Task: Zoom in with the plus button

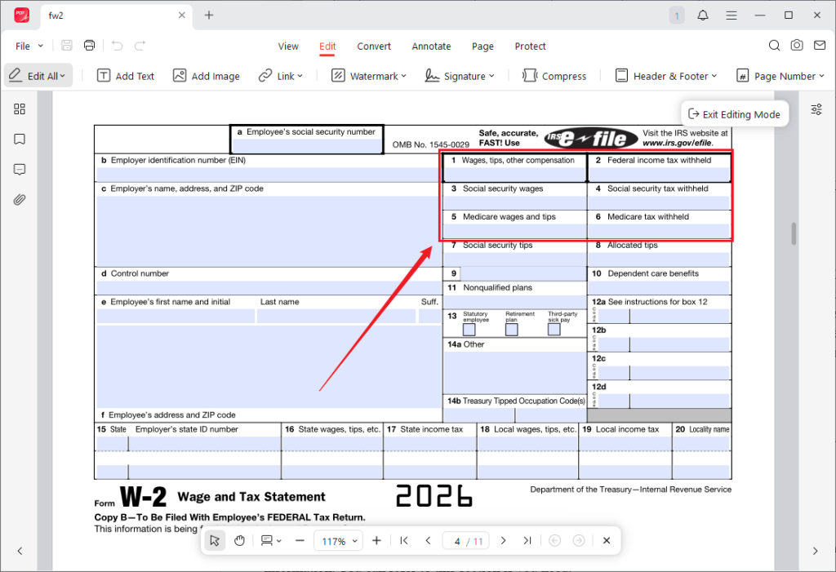Action: (376, 540)
